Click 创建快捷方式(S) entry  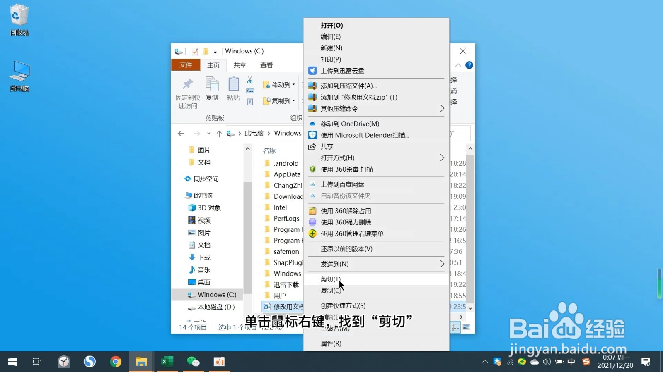[x=376, y=305]
